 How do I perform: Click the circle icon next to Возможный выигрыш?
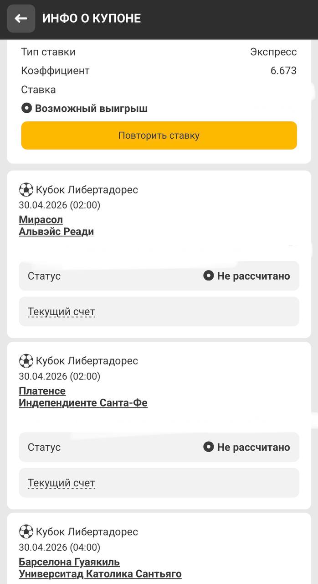click(26, 109)
